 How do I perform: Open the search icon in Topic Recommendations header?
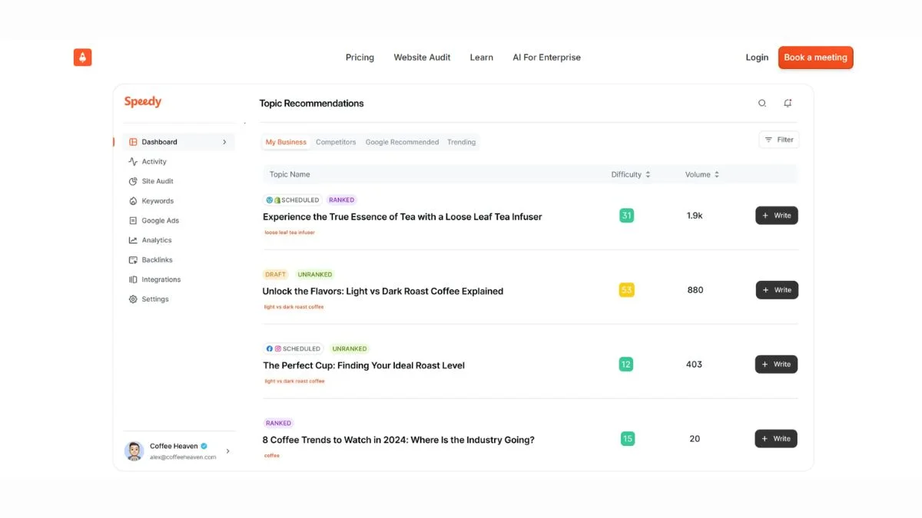click(x=762, y=103)
